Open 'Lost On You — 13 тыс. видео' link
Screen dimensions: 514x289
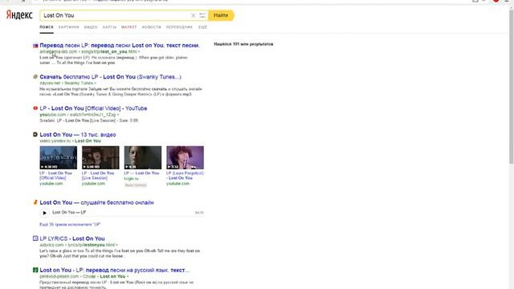pyautogui.click(x=78, y=135)
